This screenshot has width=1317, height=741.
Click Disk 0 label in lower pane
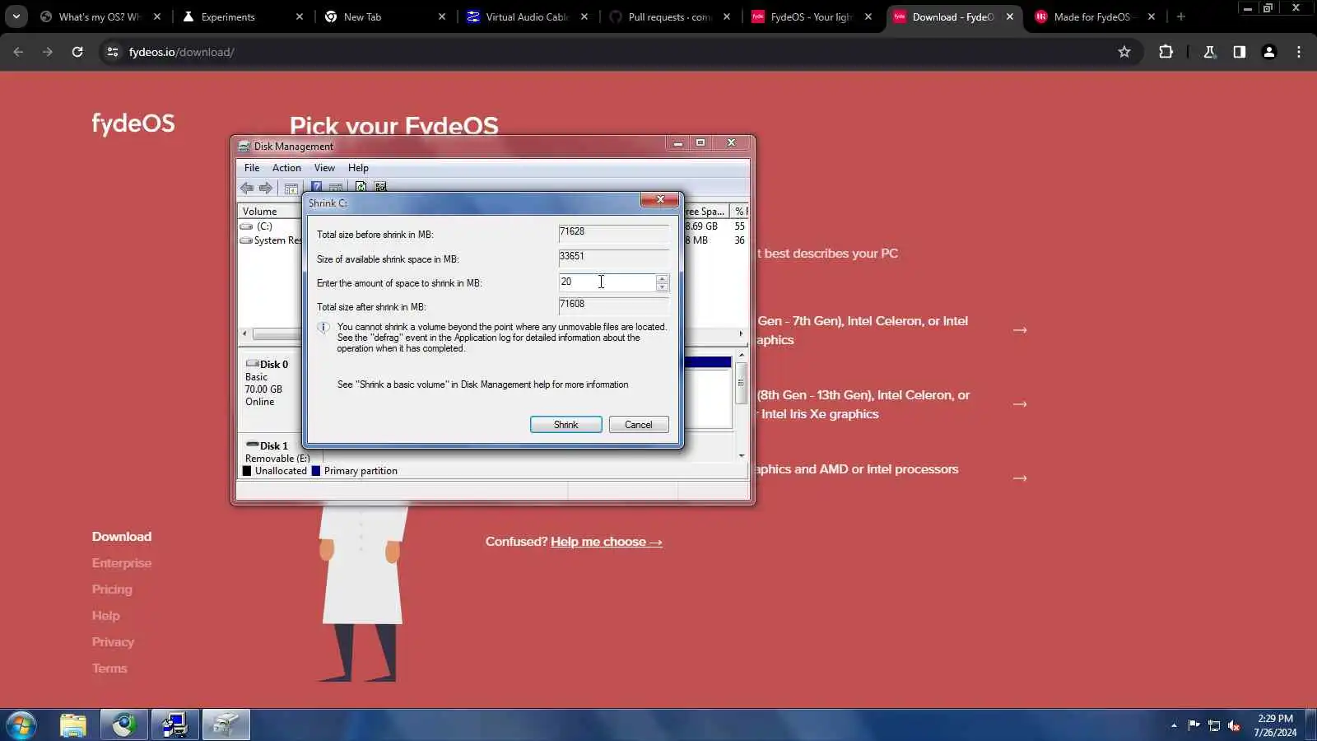click(274, 365)
